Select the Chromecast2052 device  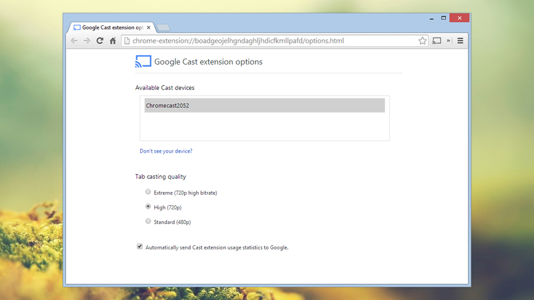pyautogui.click(x=264, y=105)
